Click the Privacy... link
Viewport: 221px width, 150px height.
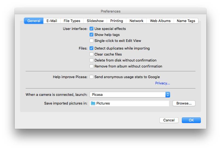(x=162, y=83)
